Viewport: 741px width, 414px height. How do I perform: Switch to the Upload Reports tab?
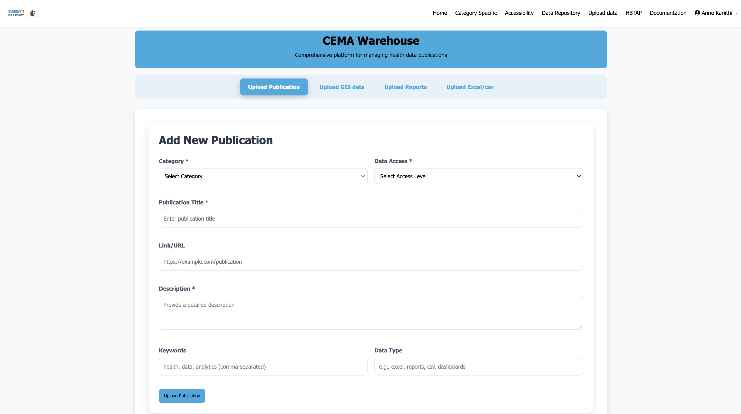tap(406, 87)
